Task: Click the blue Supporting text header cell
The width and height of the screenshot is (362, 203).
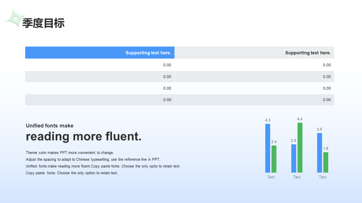Action: [x=100, y=53]
